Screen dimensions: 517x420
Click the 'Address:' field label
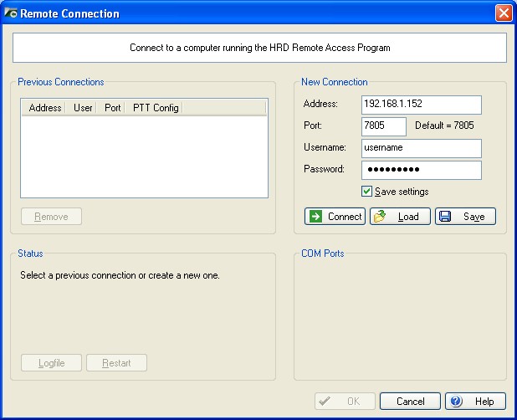click(x=320, y=104)
